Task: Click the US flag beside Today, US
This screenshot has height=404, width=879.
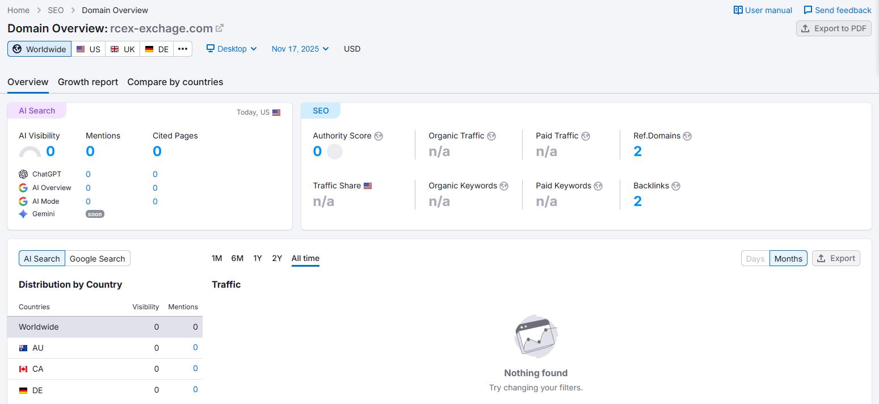Action: pyautogui.click(x=276, y=112)
